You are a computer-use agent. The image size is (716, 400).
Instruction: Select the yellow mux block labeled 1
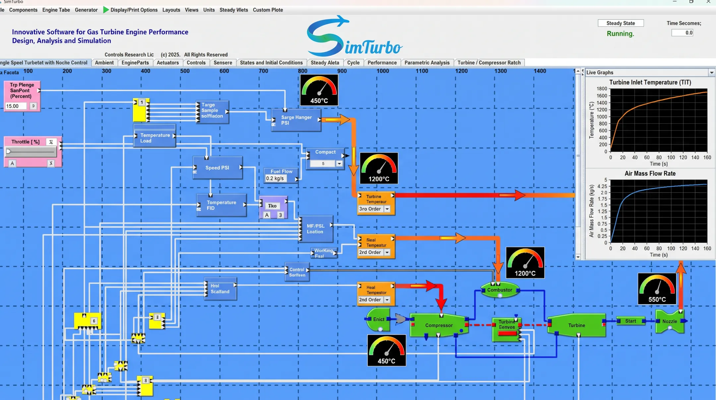point(141,110)
